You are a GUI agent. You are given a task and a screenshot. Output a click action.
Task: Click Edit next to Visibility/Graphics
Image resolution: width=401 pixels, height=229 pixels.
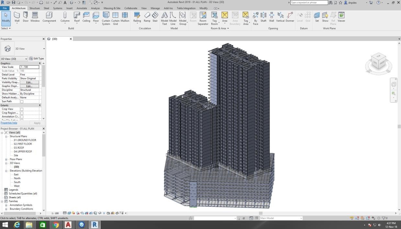click(29, 82)
